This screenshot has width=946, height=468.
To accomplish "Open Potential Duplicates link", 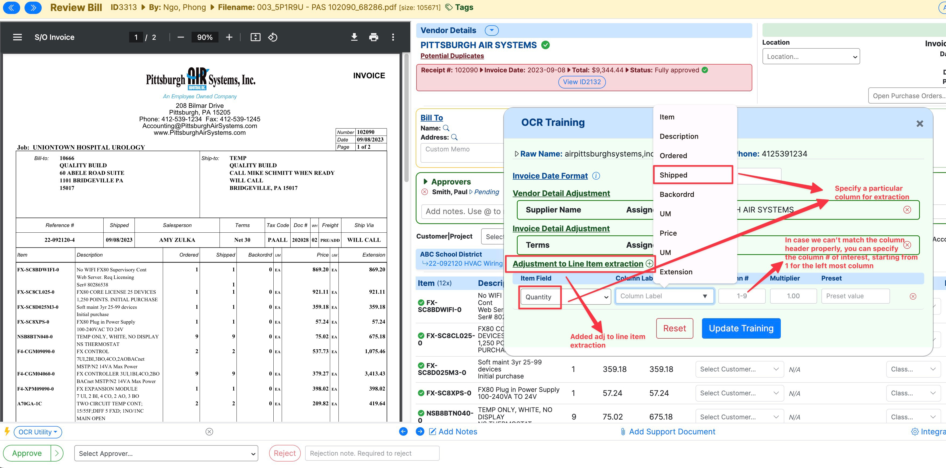I will point(452,56).
